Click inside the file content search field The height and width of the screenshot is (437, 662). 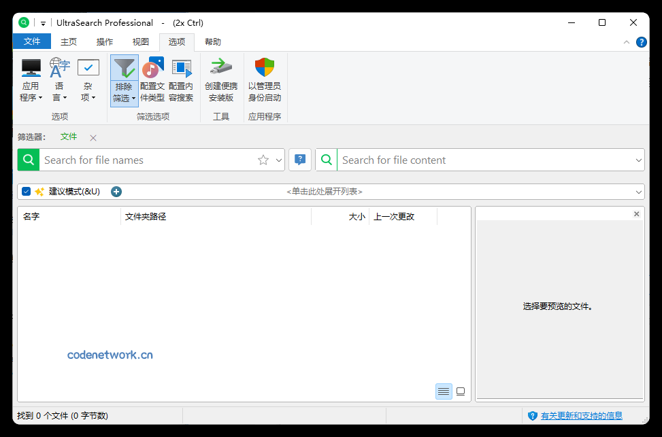coord(476,160)
